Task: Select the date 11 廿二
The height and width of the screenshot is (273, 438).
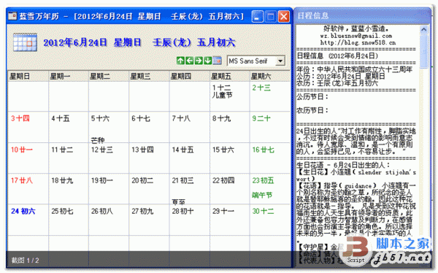Action: 69,158
